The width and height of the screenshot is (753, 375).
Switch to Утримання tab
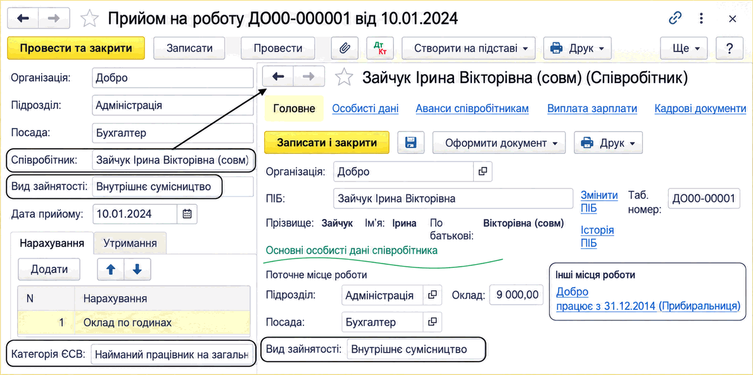[130, 243]
